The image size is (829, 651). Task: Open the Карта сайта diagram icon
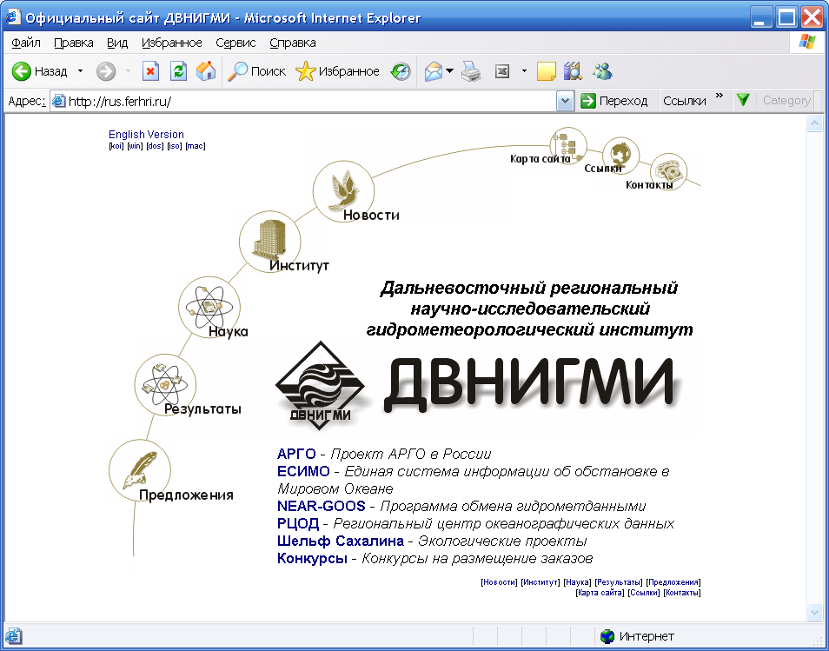point(568,145)
